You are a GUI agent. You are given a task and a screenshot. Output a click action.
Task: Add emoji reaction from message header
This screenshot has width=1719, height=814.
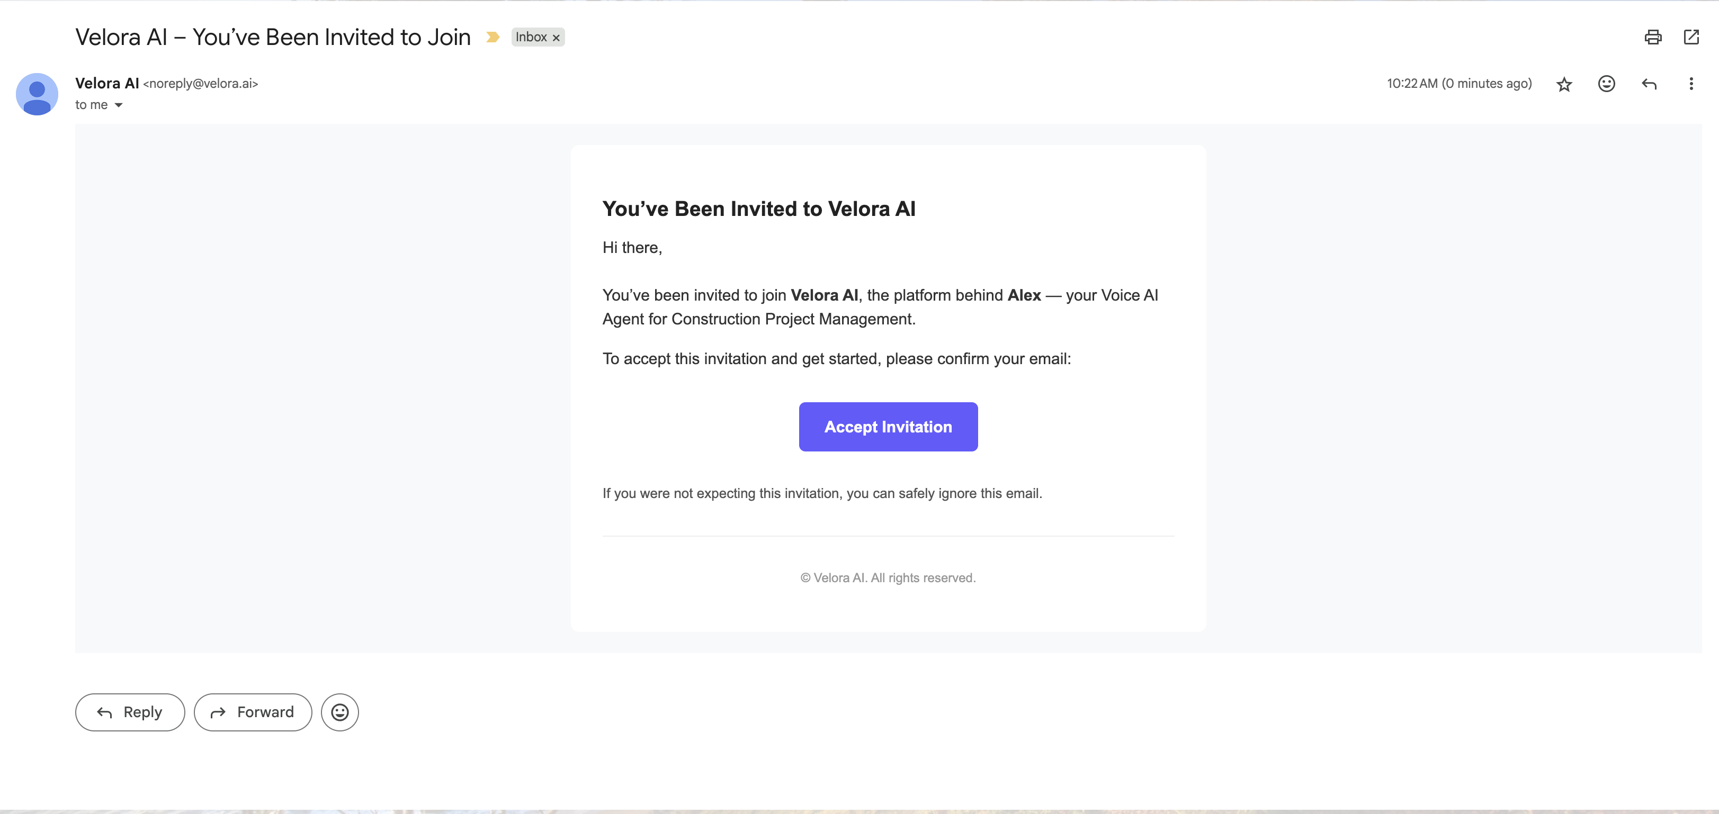pos(1606,84)
